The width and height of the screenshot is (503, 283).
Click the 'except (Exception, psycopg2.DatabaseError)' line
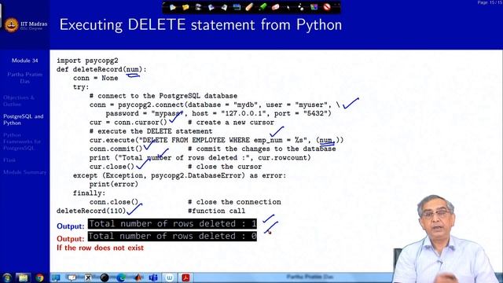pos(180,175)
